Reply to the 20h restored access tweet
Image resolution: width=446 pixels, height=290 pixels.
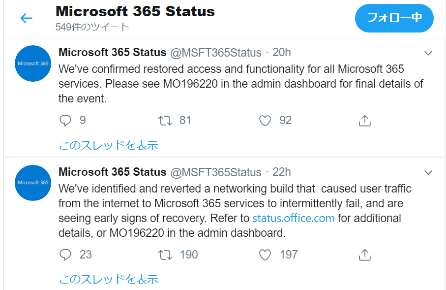tap(65, 121)
